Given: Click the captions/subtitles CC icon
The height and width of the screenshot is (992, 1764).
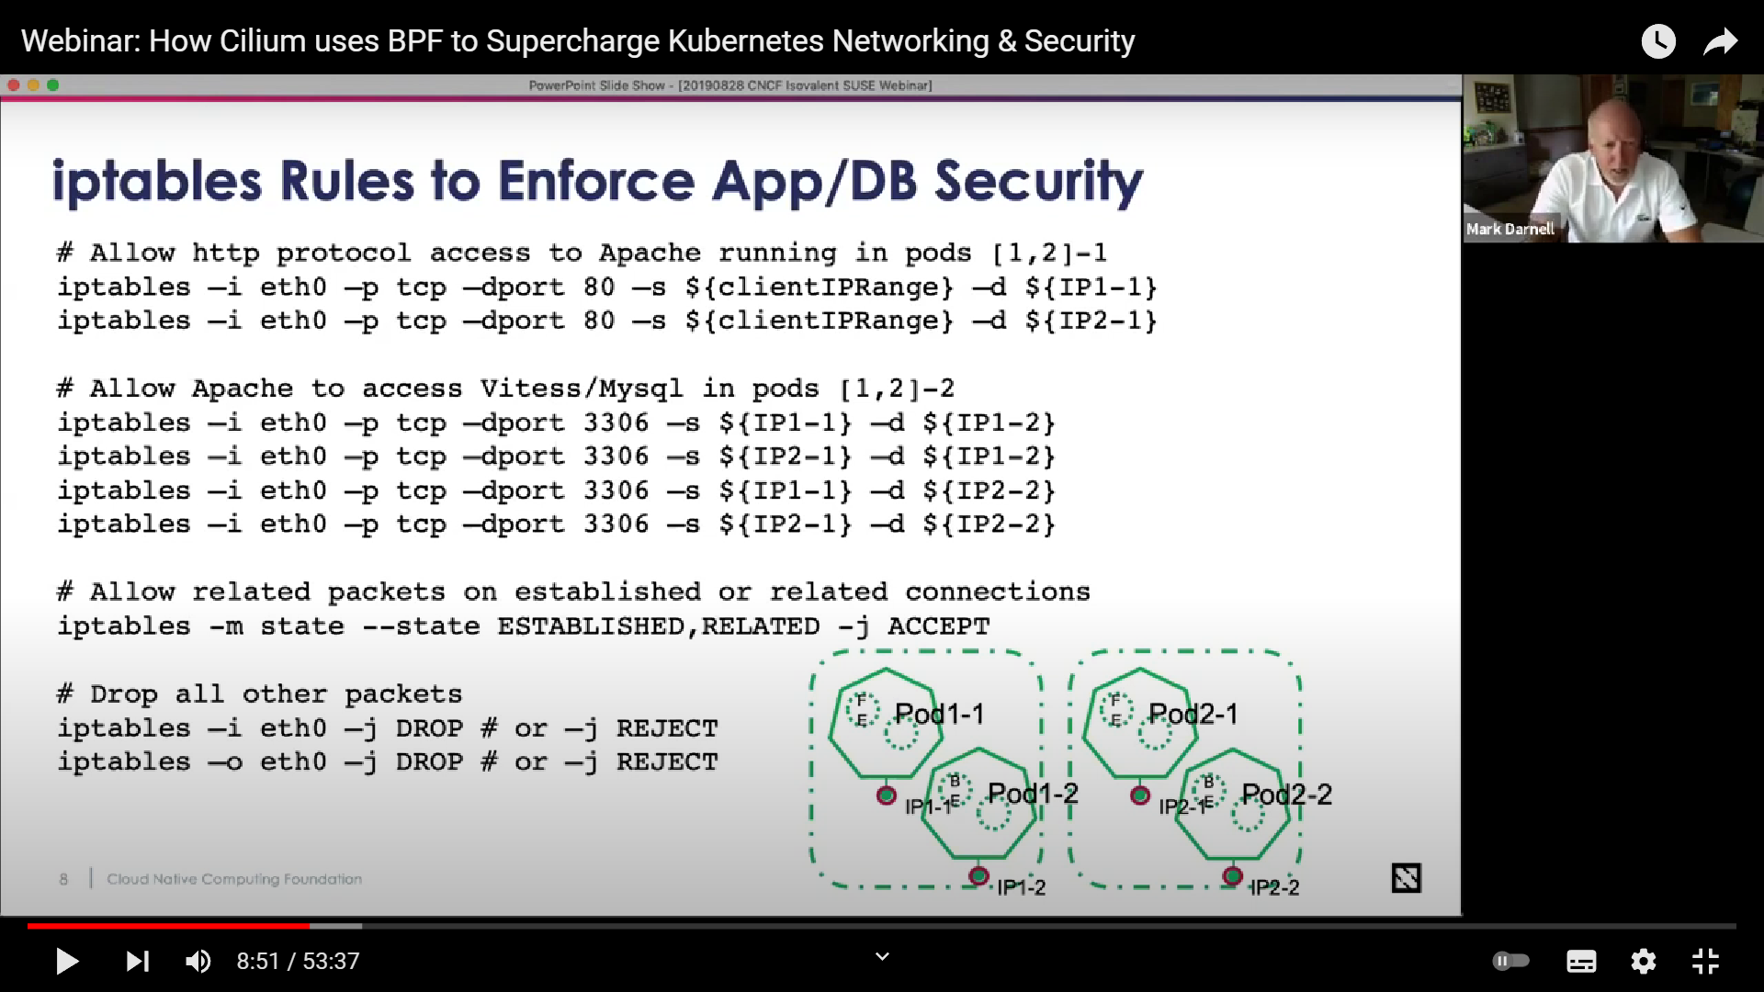Looking at the screenshot, I should 1582,962.
